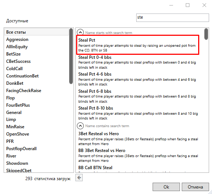Viewport: 212px width, 194px height.
Task: Choose the 'Steal Pct 4-6 bbs' stat
Action: tap(138, 79)
